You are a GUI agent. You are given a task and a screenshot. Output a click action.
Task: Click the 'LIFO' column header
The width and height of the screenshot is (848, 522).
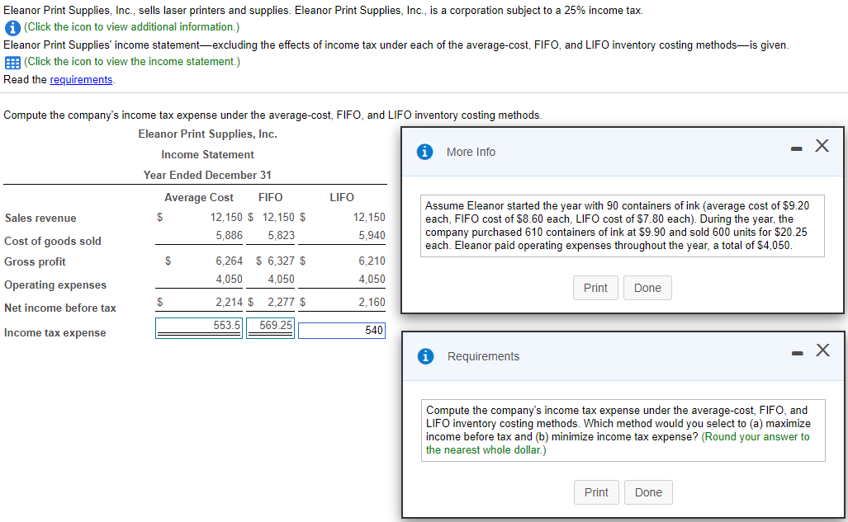click(x=342, y=198)
